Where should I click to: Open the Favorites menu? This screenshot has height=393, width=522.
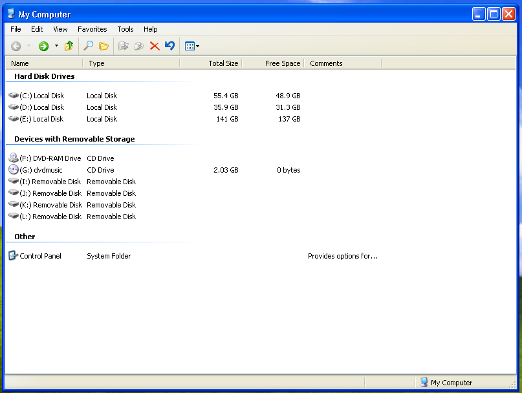click(92, 29)
